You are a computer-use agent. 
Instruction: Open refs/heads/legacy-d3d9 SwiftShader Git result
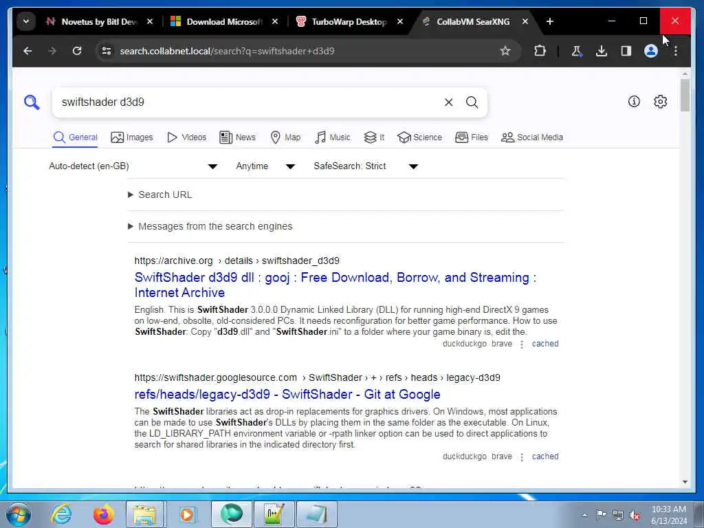pos(287,394)
